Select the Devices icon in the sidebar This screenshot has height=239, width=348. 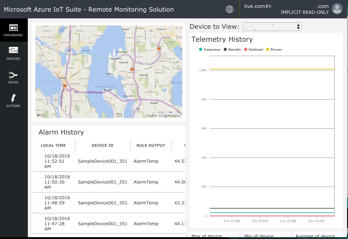[13, 53]
